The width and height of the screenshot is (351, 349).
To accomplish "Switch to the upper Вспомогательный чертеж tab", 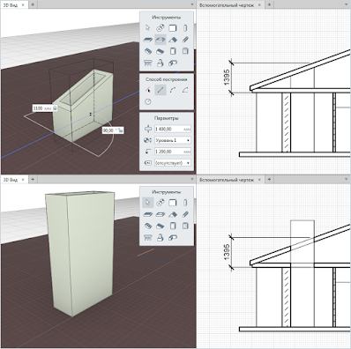I will click(x=226, y=5).
